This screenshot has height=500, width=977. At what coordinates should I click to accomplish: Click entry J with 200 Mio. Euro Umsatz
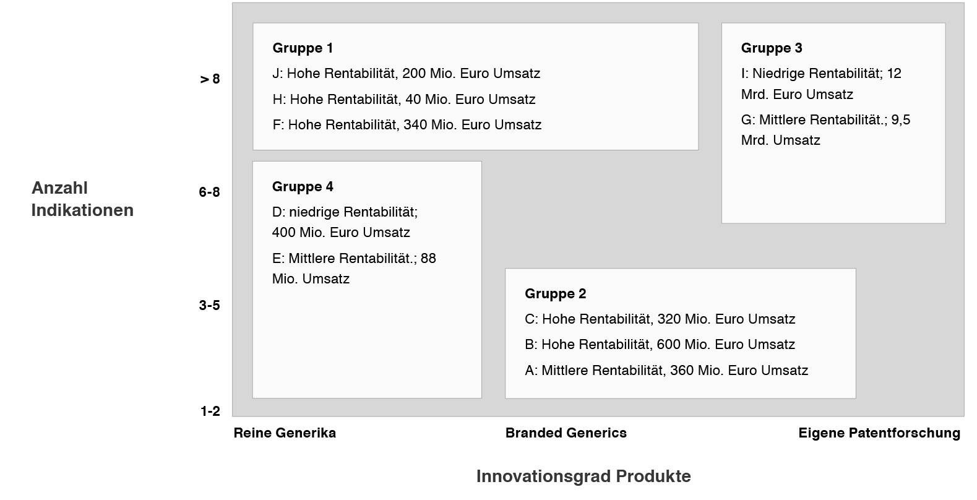point(406,74)
